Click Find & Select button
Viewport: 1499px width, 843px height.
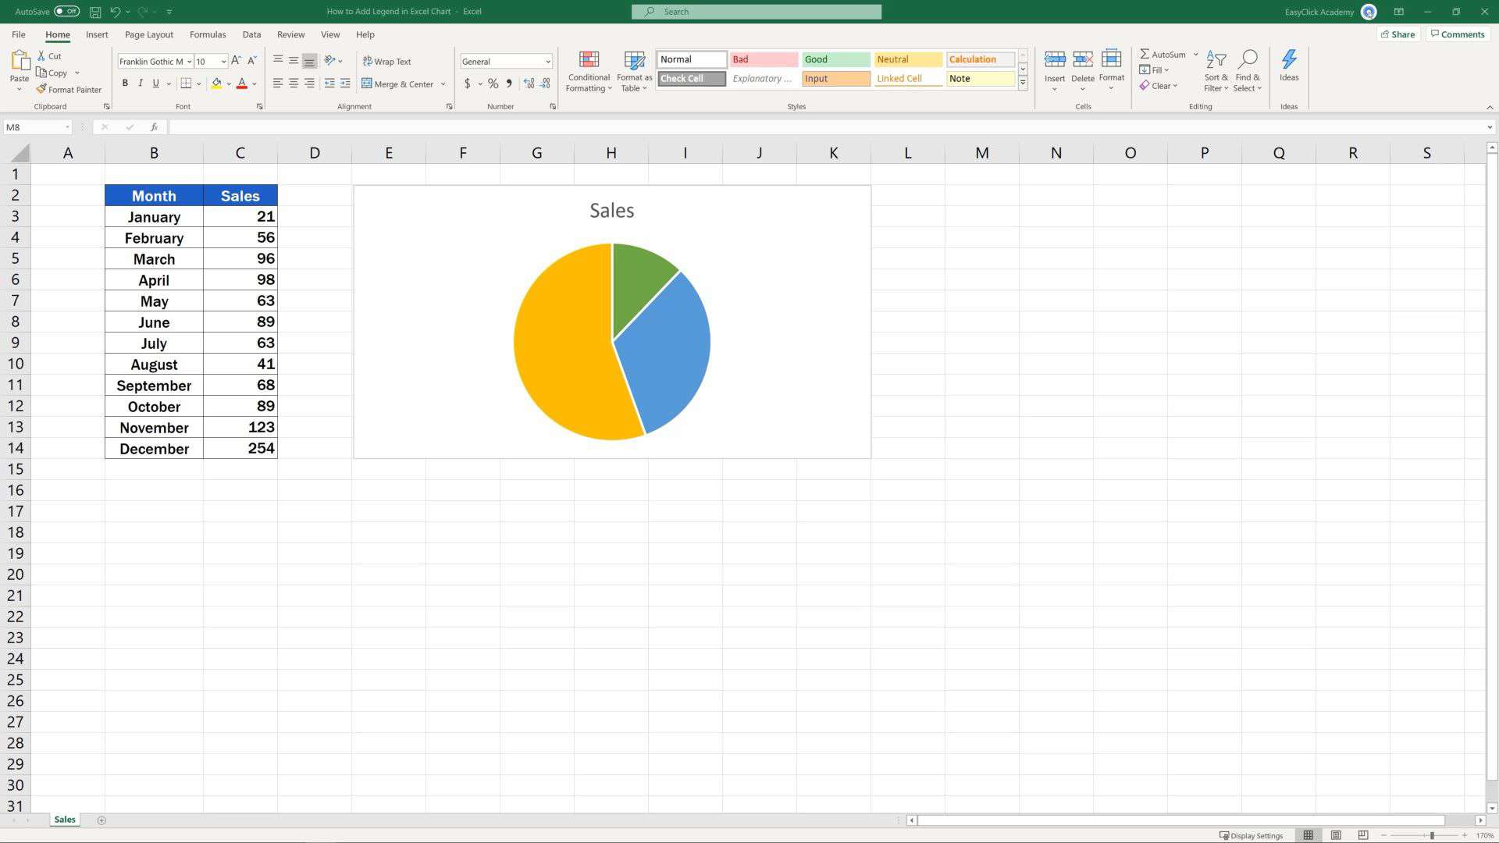click(x=1248, y=72)
